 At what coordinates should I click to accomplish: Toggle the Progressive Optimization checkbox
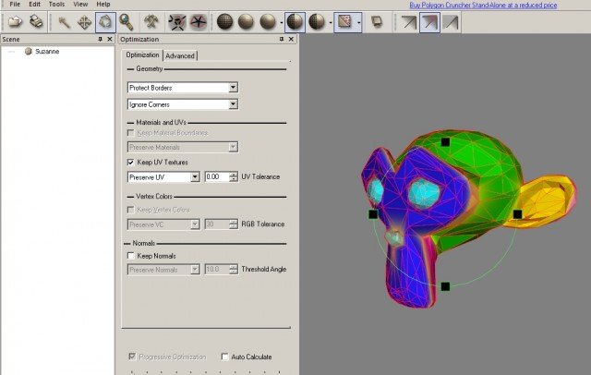[132, 357]
